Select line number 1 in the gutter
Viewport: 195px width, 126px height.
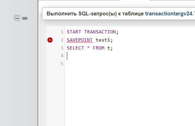[x=62, y=32]
